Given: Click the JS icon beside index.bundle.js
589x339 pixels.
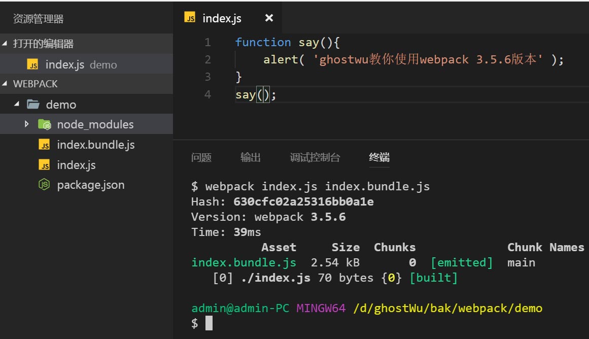Looking at the screenshot, I should [x=45, y=145].
